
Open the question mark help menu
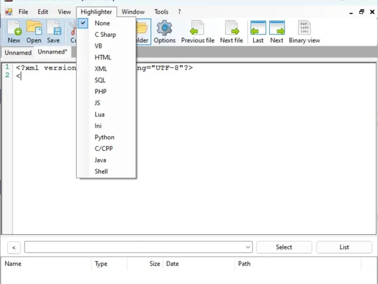[x=179, y=11]
